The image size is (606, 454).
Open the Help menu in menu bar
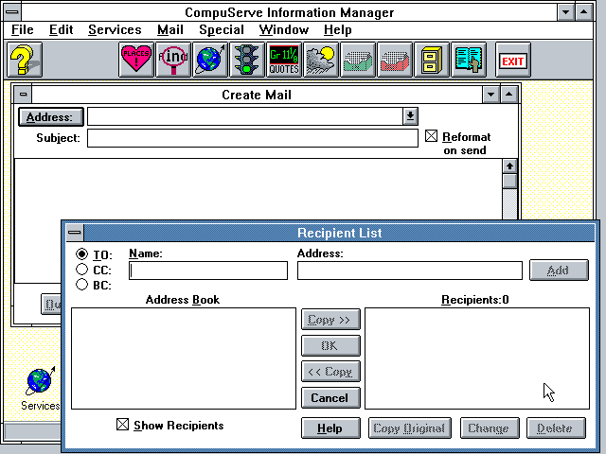pyautogui.click(x=338, y=29)
